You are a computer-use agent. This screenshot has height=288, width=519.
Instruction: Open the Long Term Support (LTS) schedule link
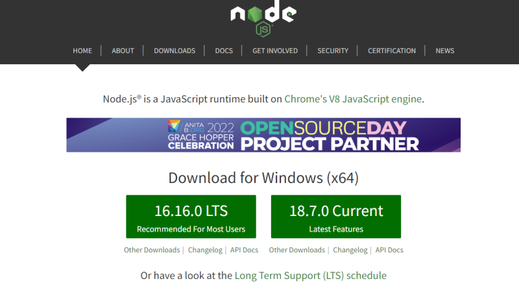[x=310, y=276]
